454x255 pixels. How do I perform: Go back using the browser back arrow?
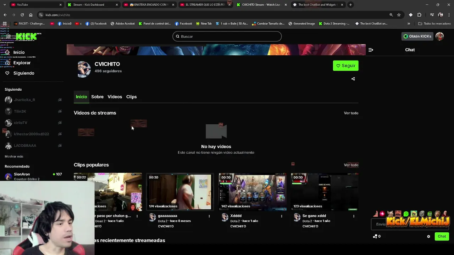[x=5, y=15]
